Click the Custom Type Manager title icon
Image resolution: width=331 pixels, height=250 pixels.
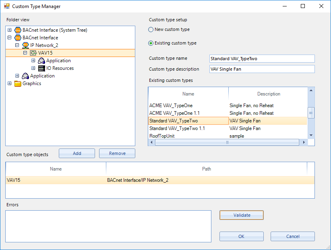7,6
